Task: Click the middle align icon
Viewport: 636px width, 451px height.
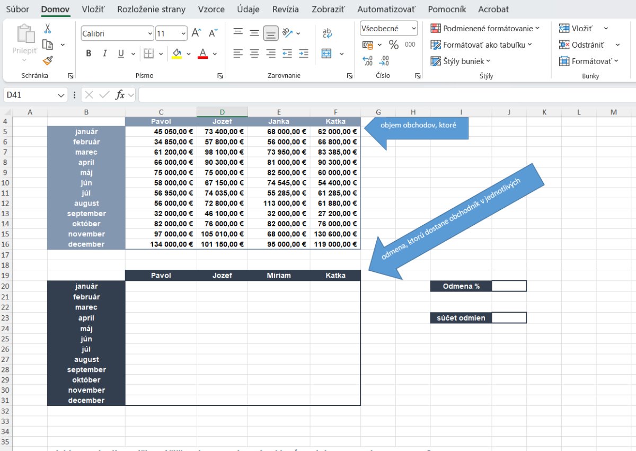Action: click(x=254, y=33)
